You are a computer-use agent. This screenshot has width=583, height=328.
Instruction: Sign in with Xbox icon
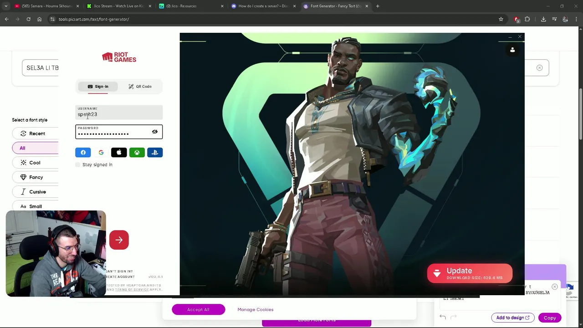137,153
